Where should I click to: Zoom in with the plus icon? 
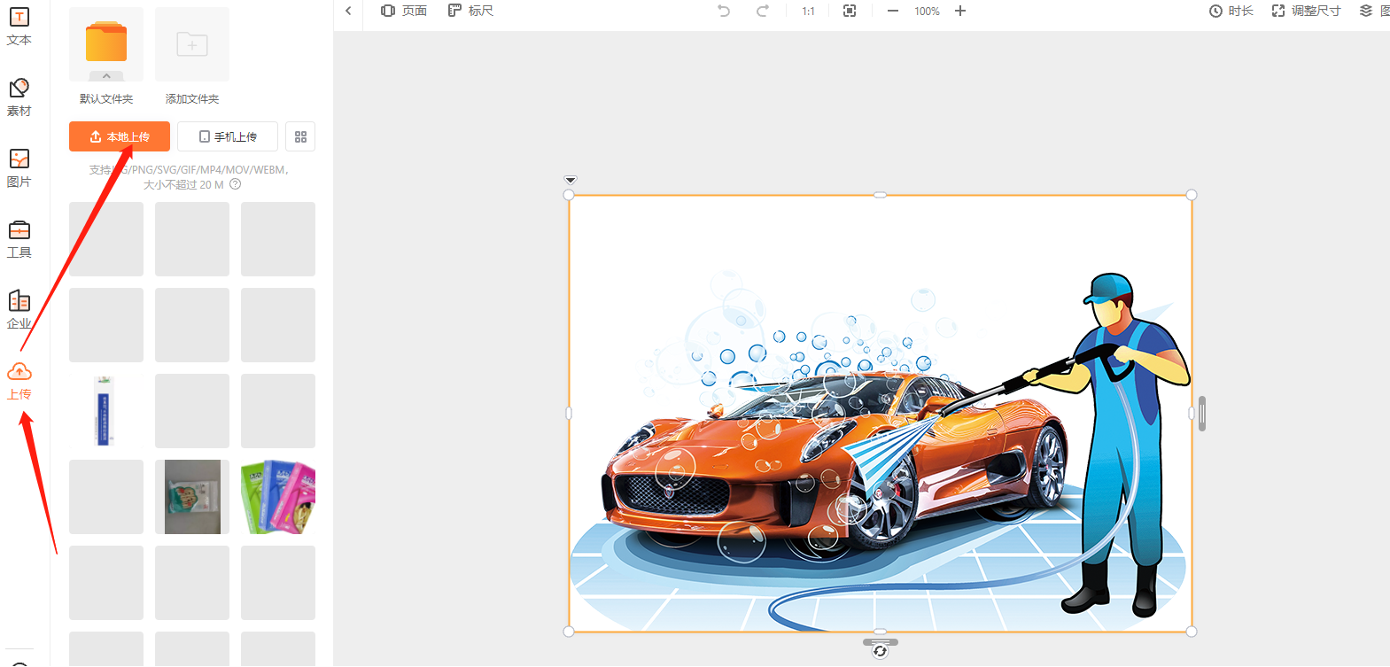[960, 11]
